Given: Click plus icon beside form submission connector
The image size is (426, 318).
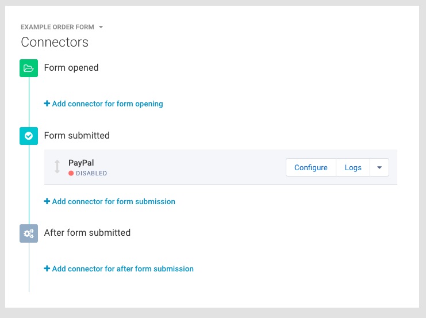Looking at the screenshot, I should [47, 201].
